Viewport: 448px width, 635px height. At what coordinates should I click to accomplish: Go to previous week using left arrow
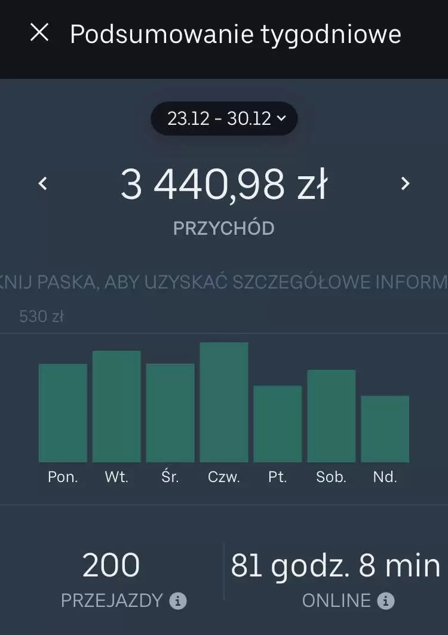point(42,184)
